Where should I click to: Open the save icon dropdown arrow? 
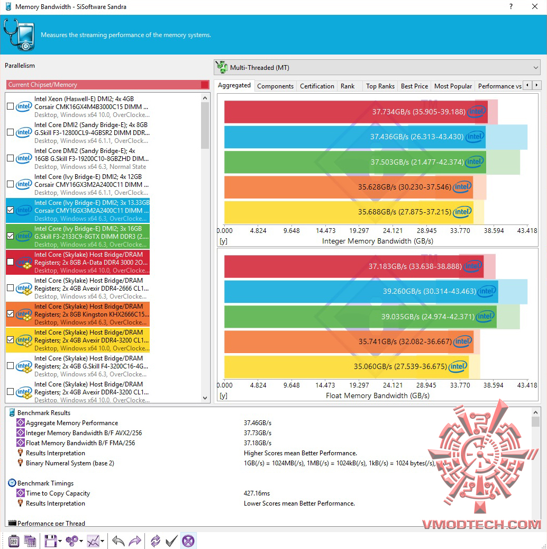(60, 541)
